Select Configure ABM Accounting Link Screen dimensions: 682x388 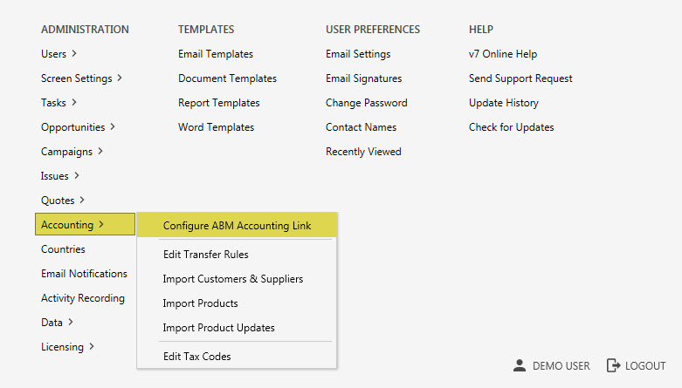pyautogui.click(x=237, y=226)
